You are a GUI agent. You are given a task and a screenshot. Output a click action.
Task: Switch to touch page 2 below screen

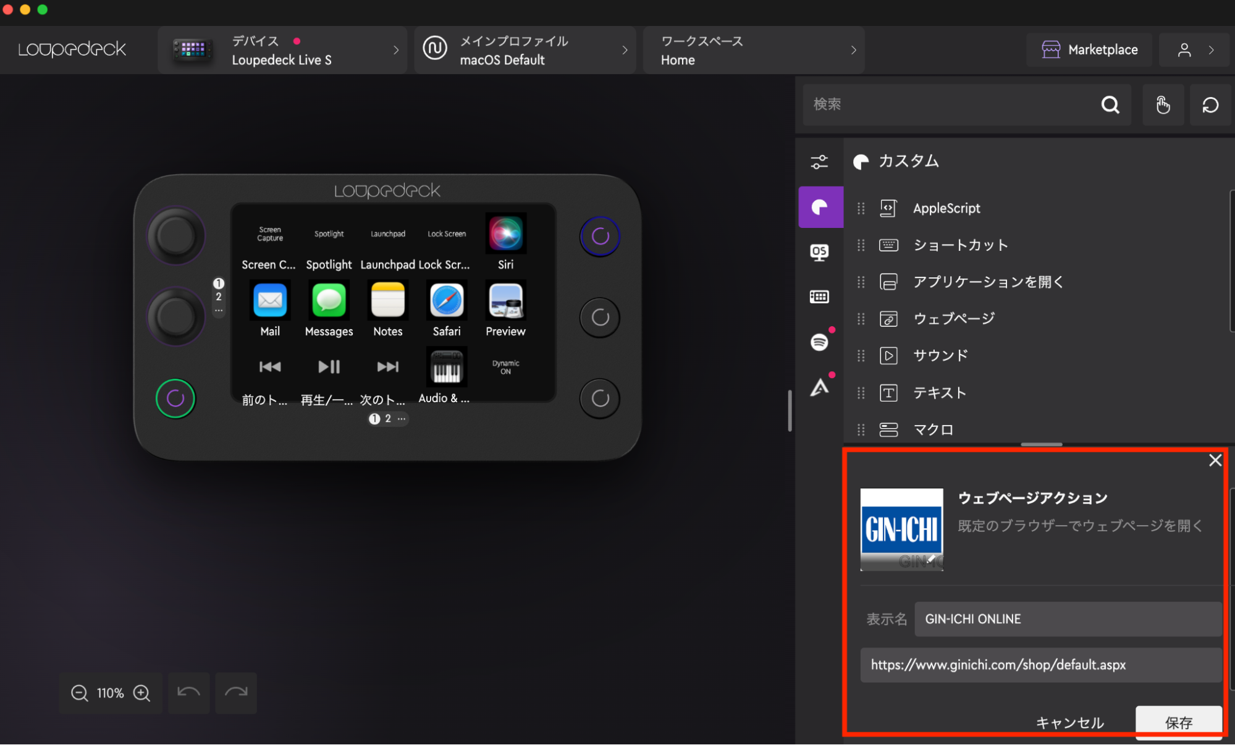tap(388, 419)
